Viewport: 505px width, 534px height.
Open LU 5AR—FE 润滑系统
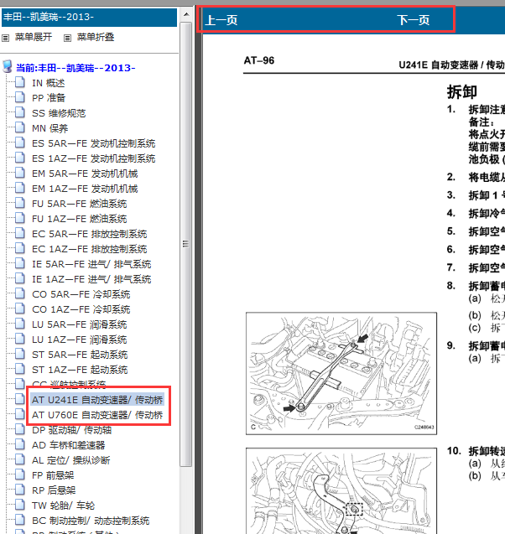click(80, 324)
